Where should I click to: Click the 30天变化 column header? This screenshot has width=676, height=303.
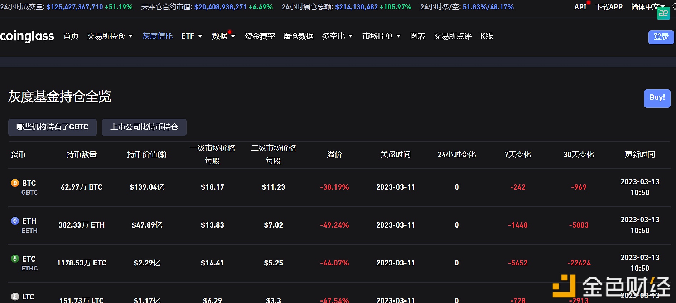click(579, 155)
